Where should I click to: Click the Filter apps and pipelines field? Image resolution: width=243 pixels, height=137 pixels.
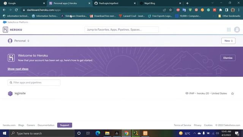34,83
